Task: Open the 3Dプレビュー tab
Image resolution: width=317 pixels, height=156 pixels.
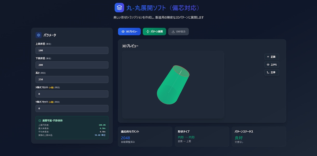Action: [129, 32]
